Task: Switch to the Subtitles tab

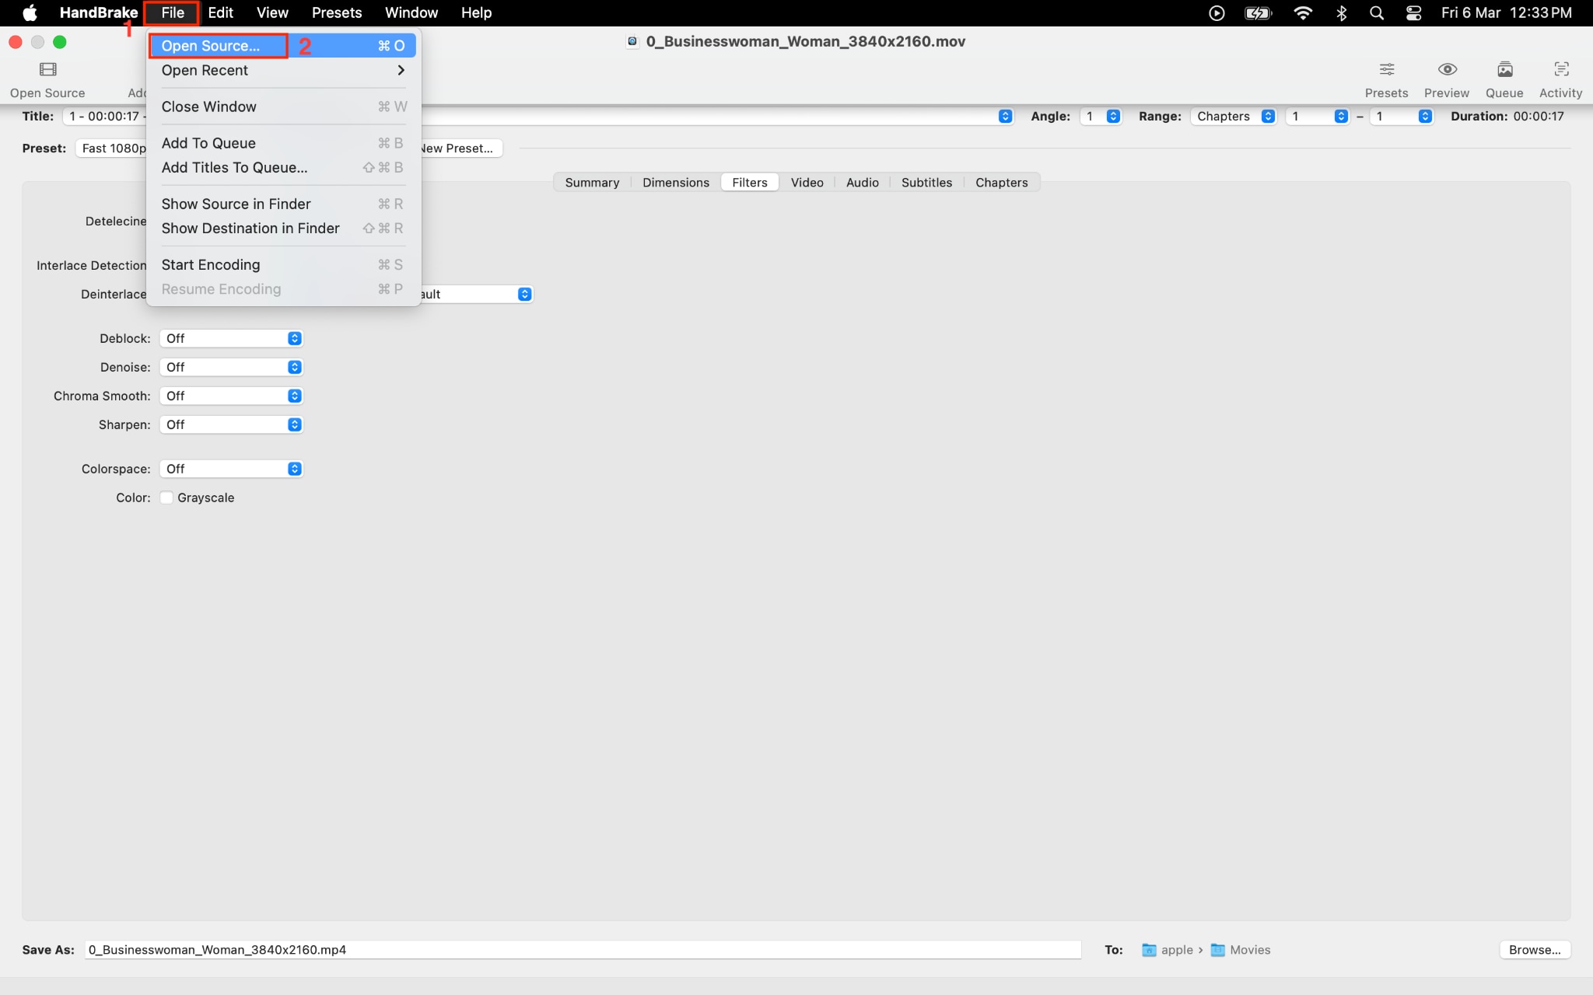Action: pos(926,182)
